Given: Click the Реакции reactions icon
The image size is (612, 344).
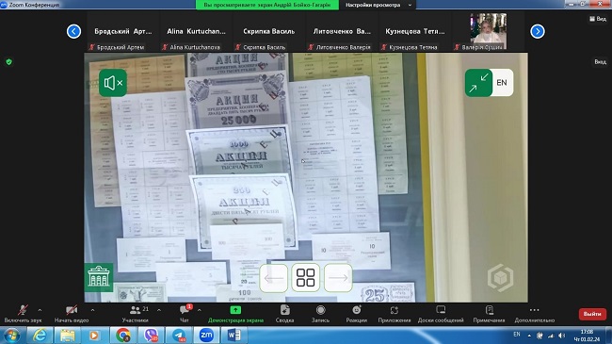Looking at the screenshot, I should (x=356, y=314).
